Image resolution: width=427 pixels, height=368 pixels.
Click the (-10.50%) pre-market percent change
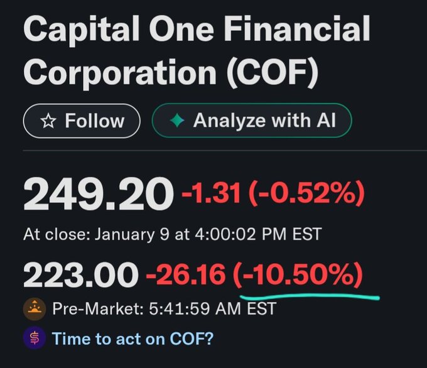coord(298,274)
